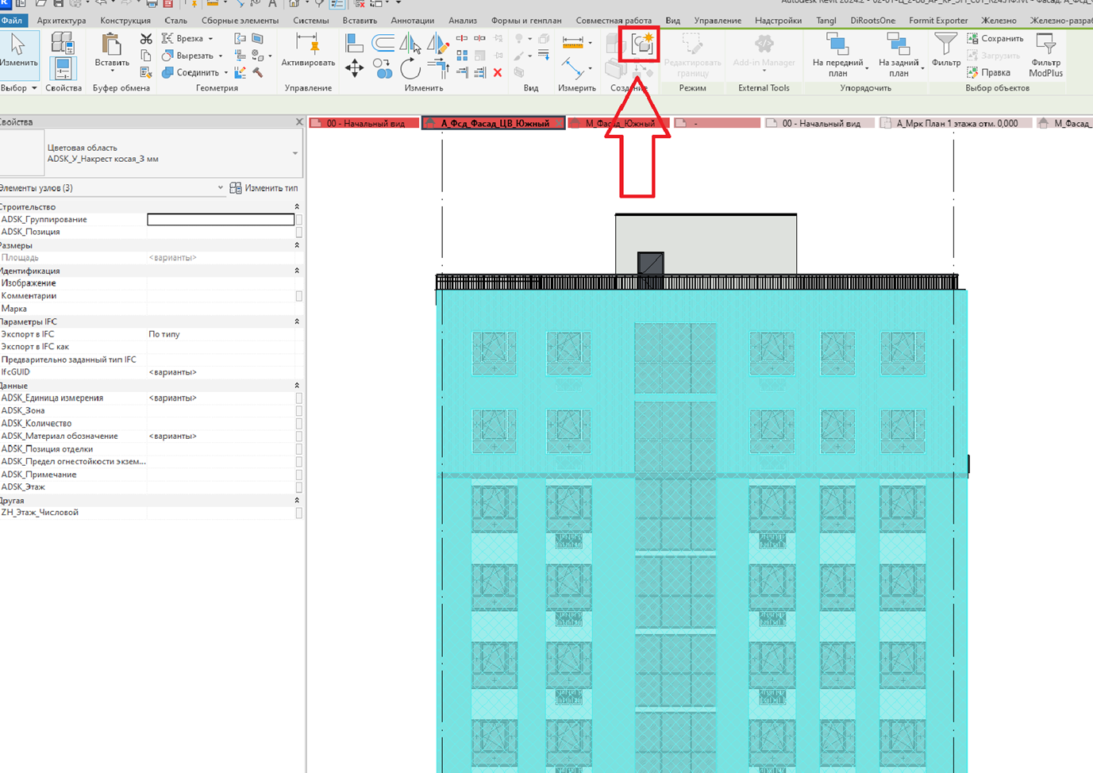Select the Offset tool icon
1093x773 pixels.
[x=383, y=43]
